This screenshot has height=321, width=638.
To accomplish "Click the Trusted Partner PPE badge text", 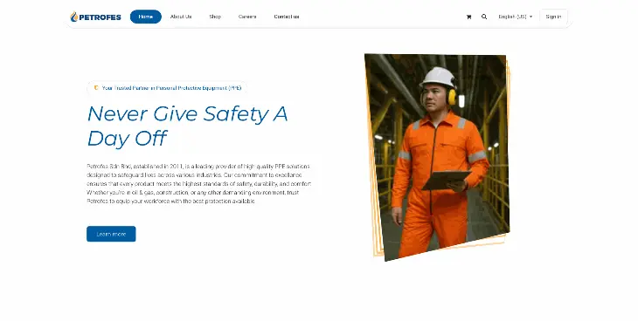I will pyautogui.click(x=171, y=88).
